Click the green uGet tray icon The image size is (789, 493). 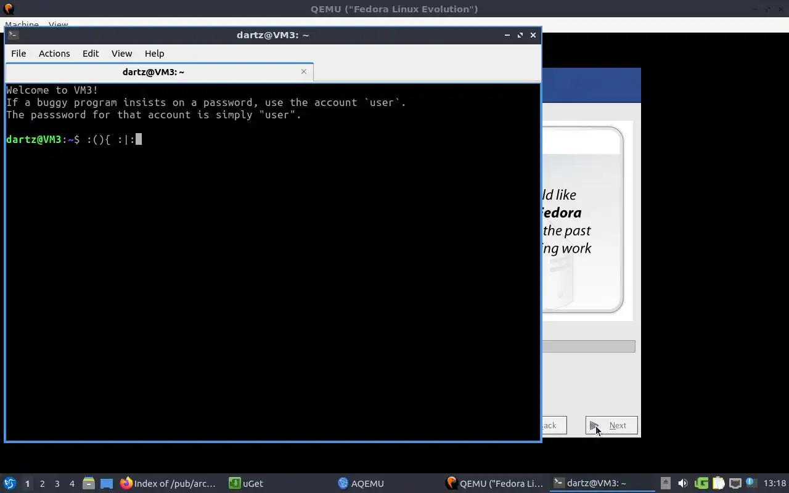701,483
